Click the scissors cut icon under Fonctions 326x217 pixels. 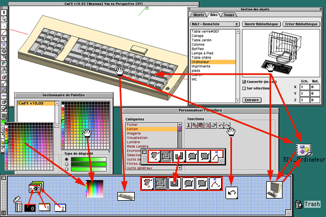(x=188, y=126)
